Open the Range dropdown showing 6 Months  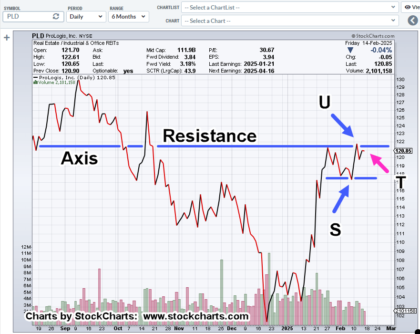click(x=129, y=16)
